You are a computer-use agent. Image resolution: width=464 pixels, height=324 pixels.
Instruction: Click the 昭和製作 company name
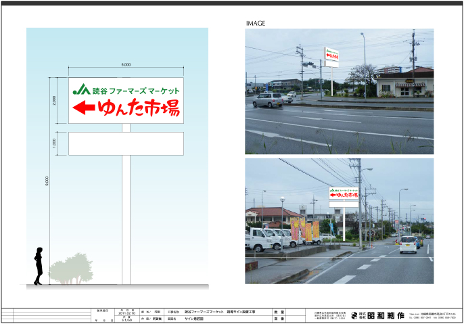(386, 316)
